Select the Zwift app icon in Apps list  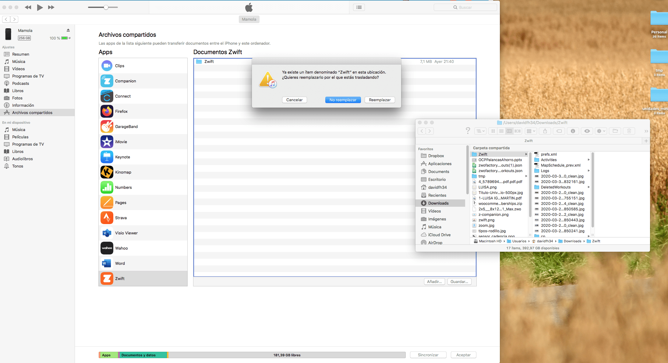pyautogui.click(x=107, y=278)
